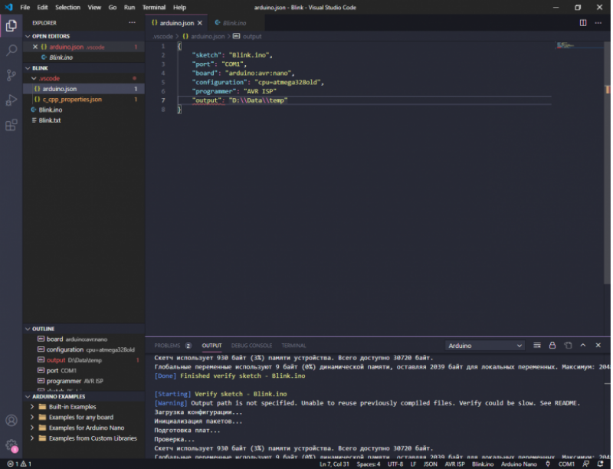Collapse the Arduino Examples section
The image size is (613, 469).
click(x=28, y=397)
